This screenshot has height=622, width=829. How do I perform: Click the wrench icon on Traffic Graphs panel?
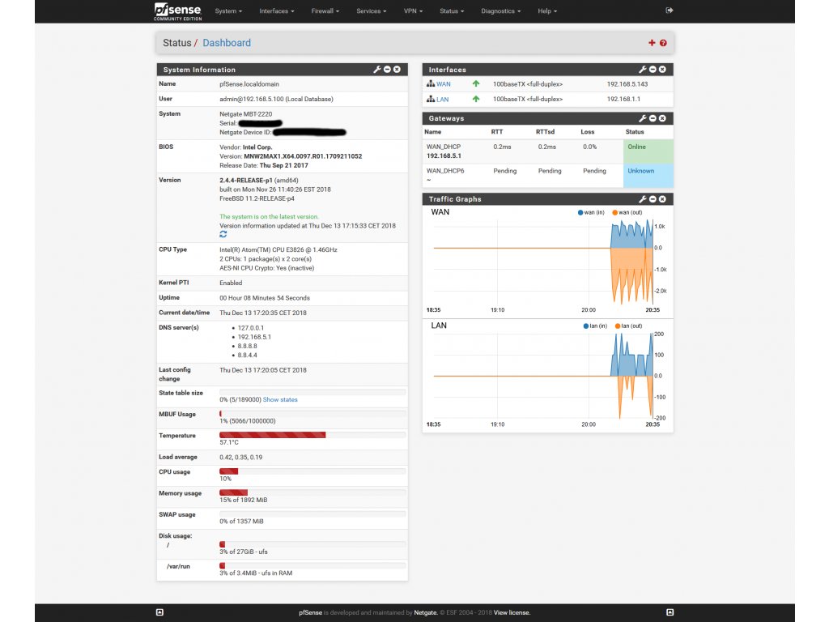click(642, 199)
